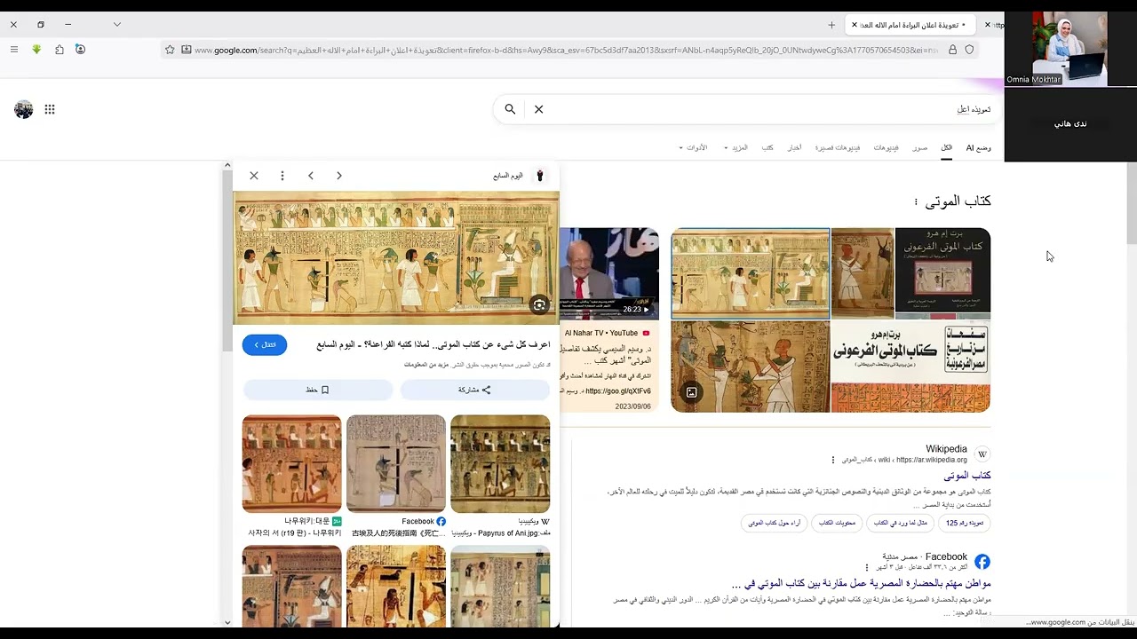Screen dimensions: 1137x639
Task: Open the Papyrus of Ani ويكيبيديا related thumbnail
Action: 500,464
